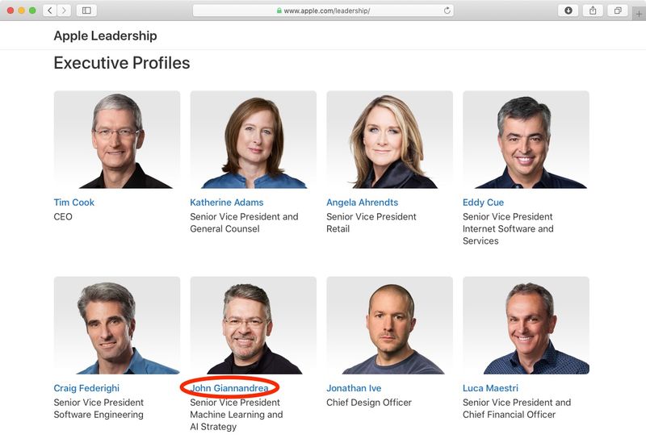Image resolution: width=646 pixels, height=443 pixels.
Task: Click John Giannandrea's portrait photo
Action: 254,325
